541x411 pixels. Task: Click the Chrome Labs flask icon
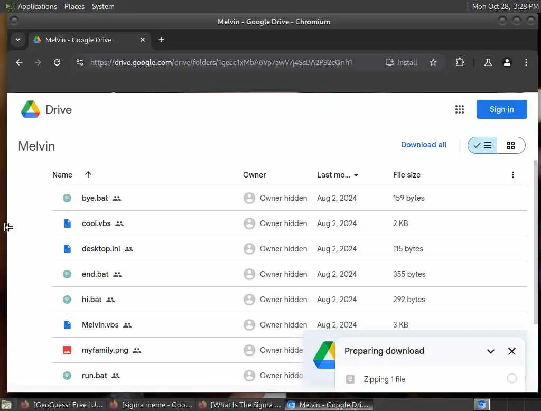click(488, 62)
